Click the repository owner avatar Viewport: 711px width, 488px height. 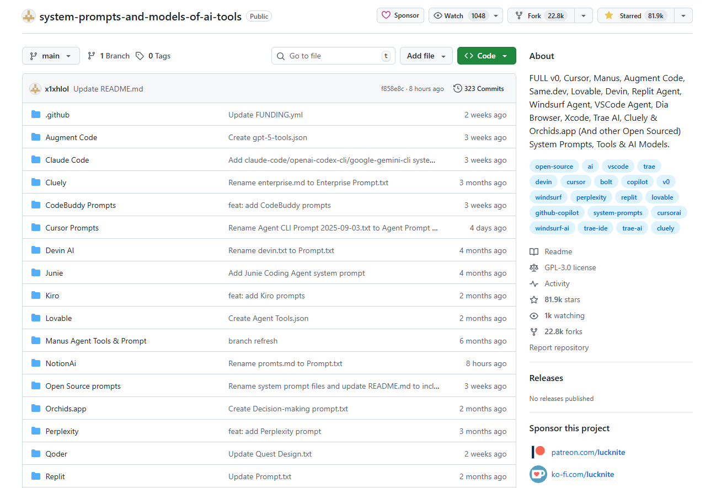[x=28, y=16]
